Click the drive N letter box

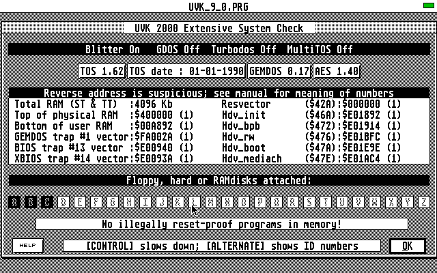point(227,202)
